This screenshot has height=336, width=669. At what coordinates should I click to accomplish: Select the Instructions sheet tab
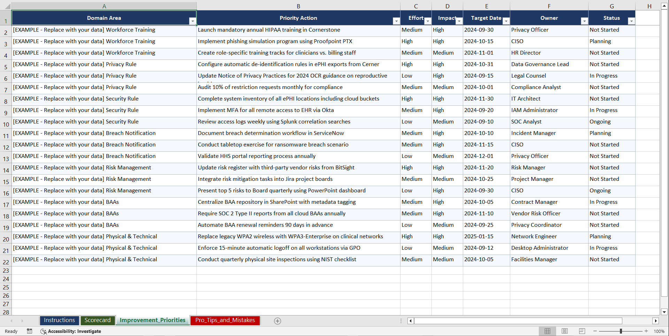(x=59, y=320)
